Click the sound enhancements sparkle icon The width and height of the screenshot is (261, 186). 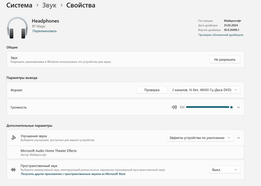13,138
